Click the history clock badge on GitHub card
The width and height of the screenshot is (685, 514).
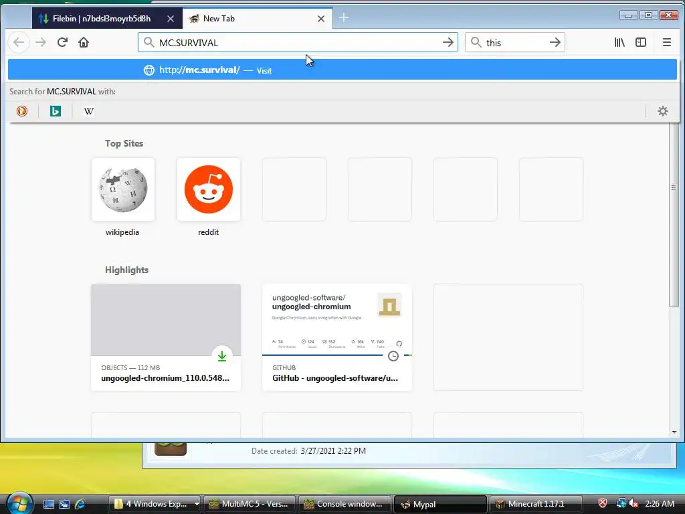[x=393, y=356]
